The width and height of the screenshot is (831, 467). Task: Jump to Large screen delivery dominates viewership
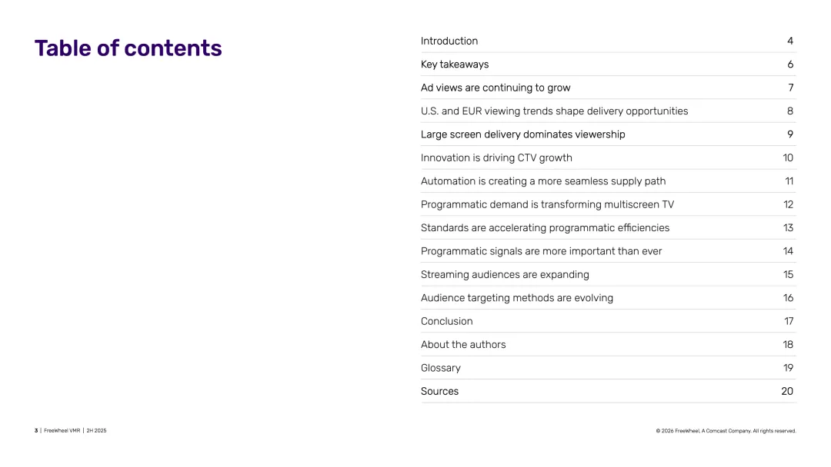coord(522,134)
